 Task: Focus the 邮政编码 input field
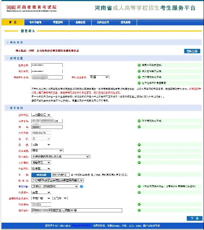tap(41, 204)
